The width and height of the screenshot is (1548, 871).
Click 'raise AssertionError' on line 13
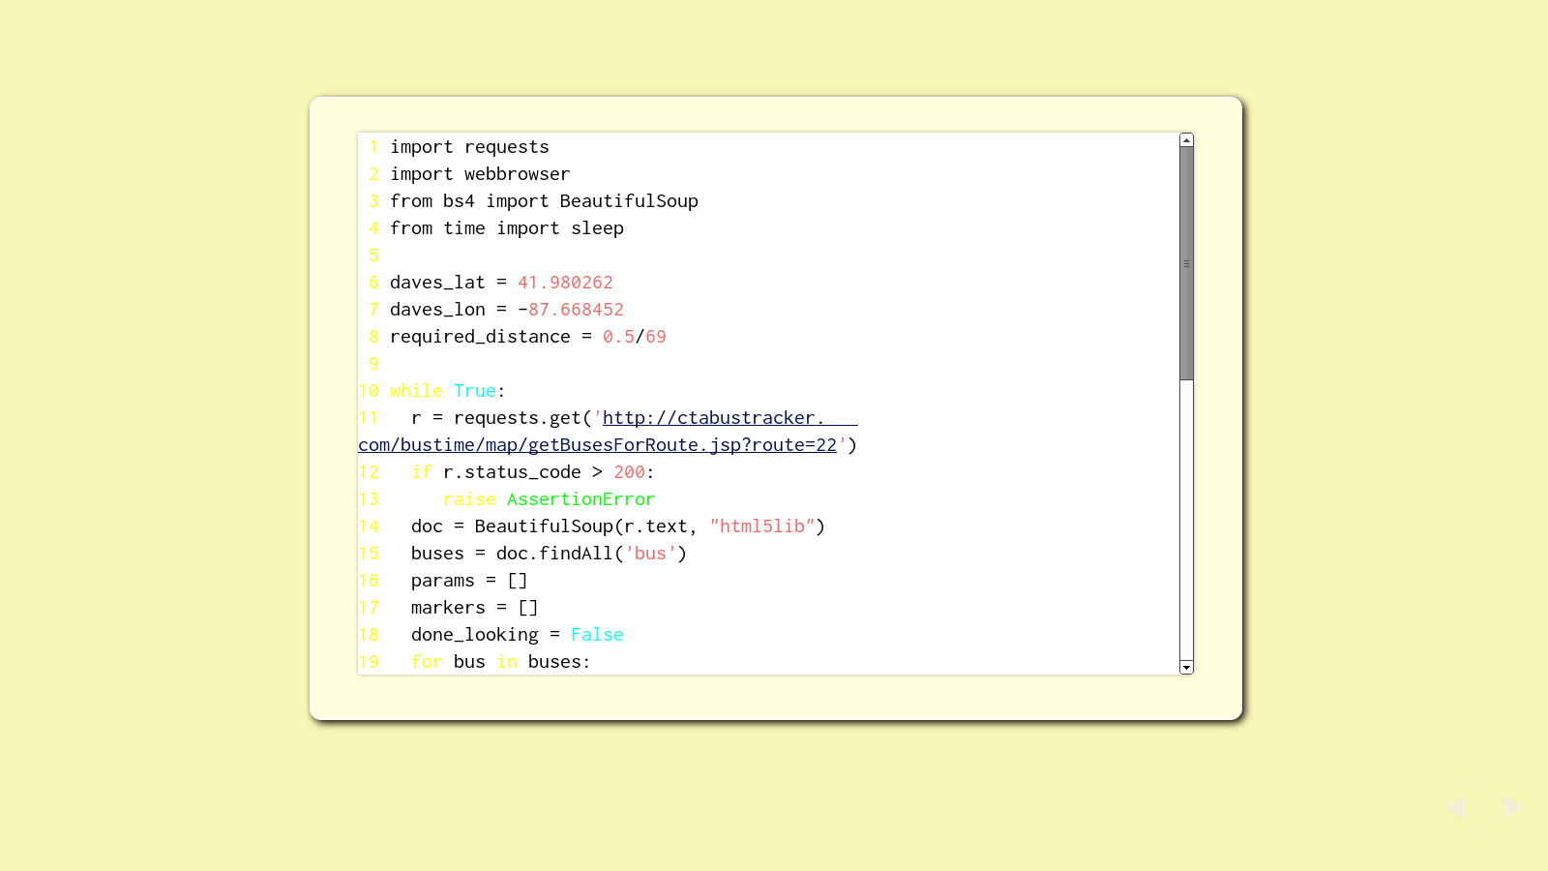[x=549, y=499]
